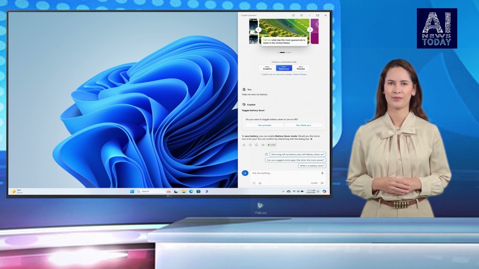Click Yes, proceed button
The width and height of the screenshot is (479, 269).
(264, 125)
